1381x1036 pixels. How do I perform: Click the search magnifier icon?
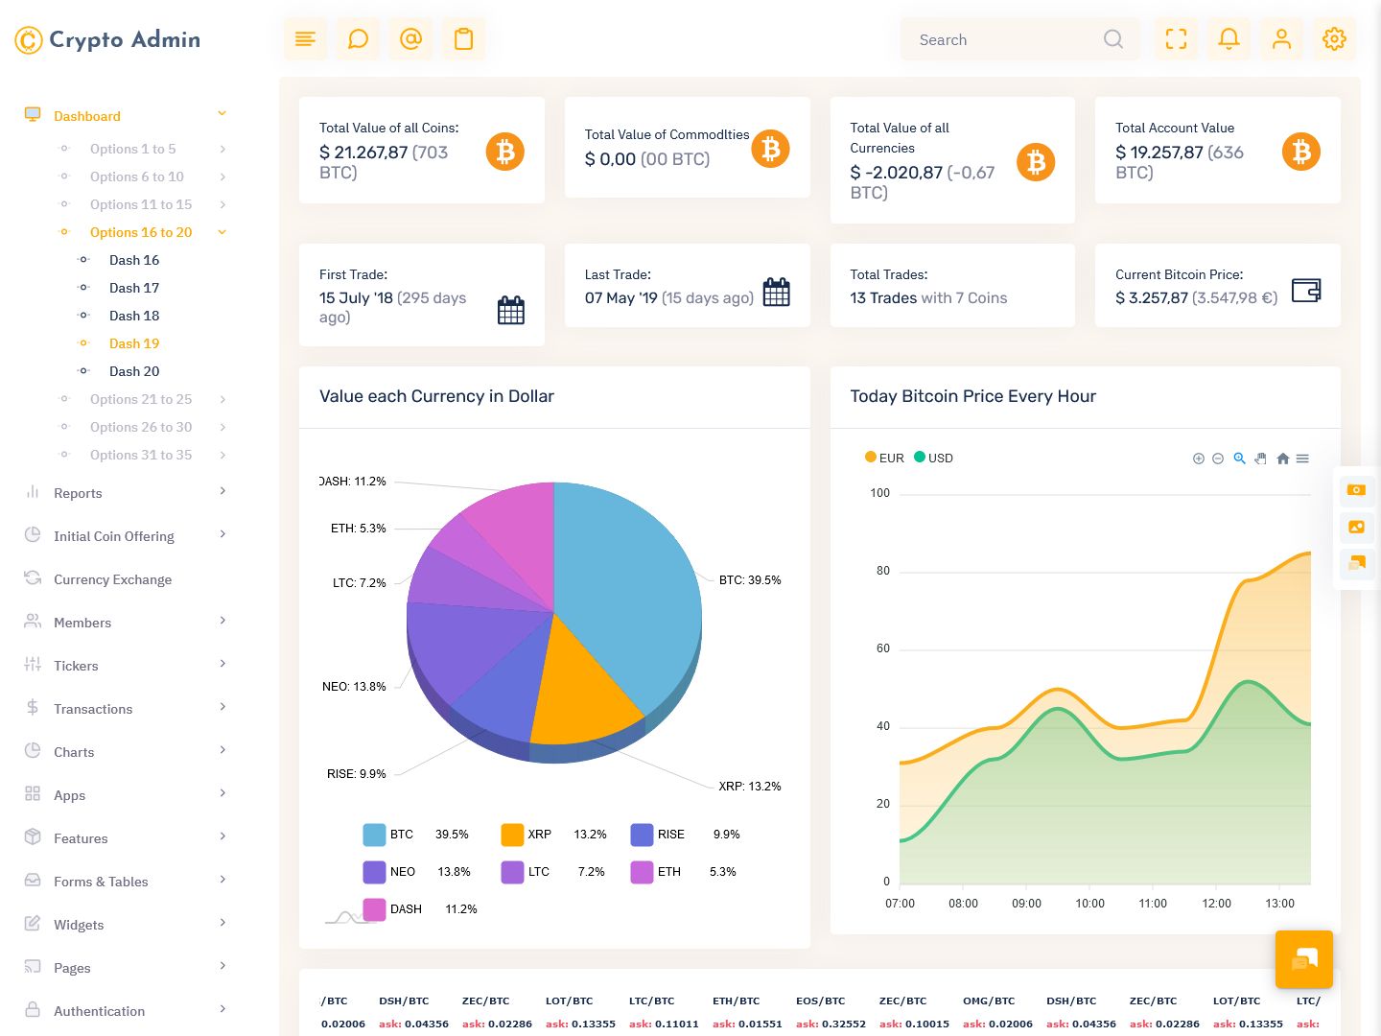click(x=1112, y=39)
